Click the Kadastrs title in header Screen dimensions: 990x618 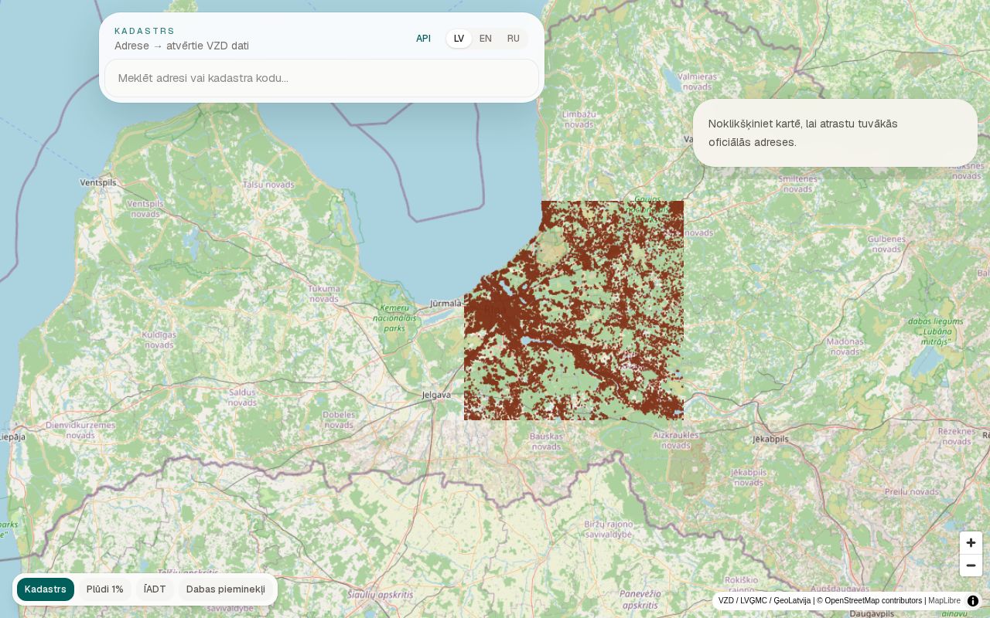145,31
